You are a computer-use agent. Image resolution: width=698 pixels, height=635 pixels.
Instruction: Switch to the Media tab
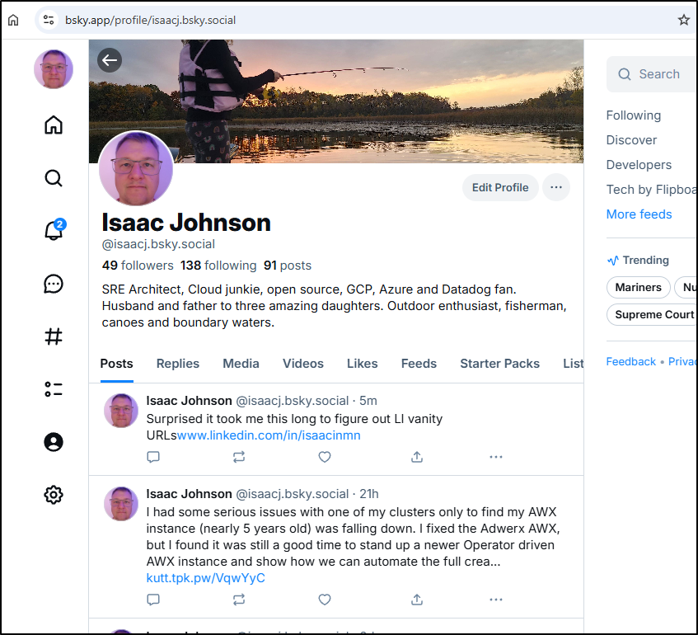pyautogui.click(x=241, y=364)
